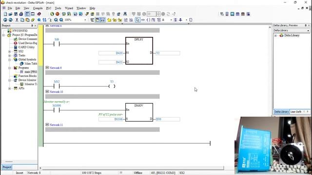Viewport: 312px width, 175px height.
Task: Click the red Stop PLC icon
Action: (x=58, y=14)
